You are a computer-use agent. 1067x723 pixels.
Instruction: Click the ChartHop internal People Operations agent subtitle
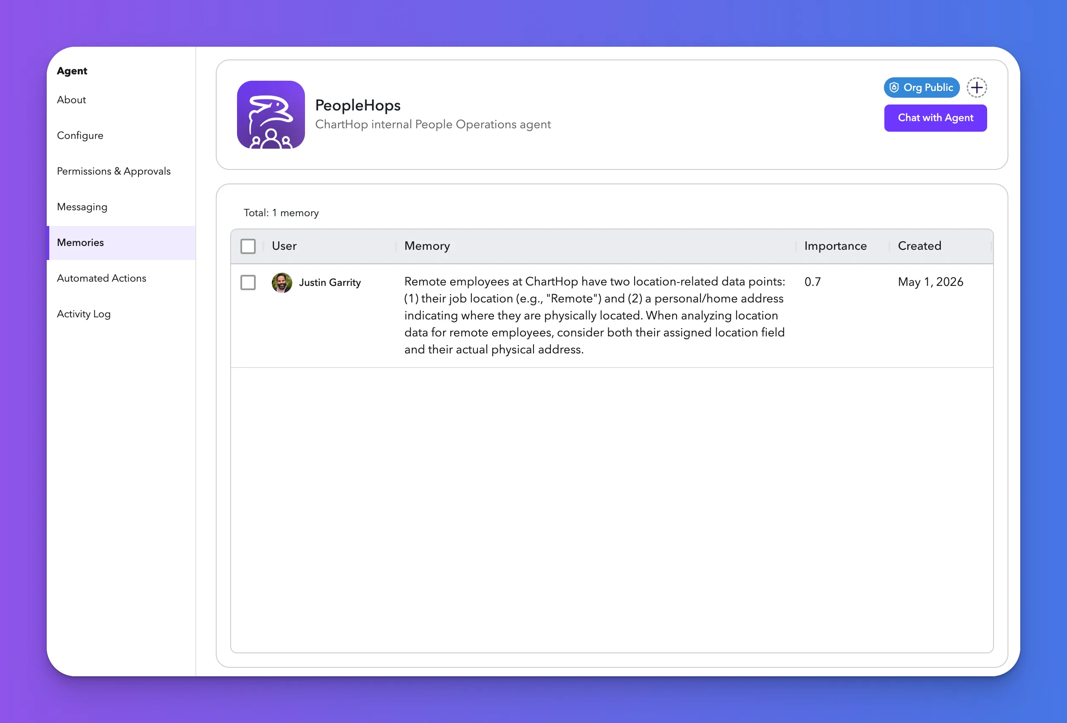click(432, 124)
